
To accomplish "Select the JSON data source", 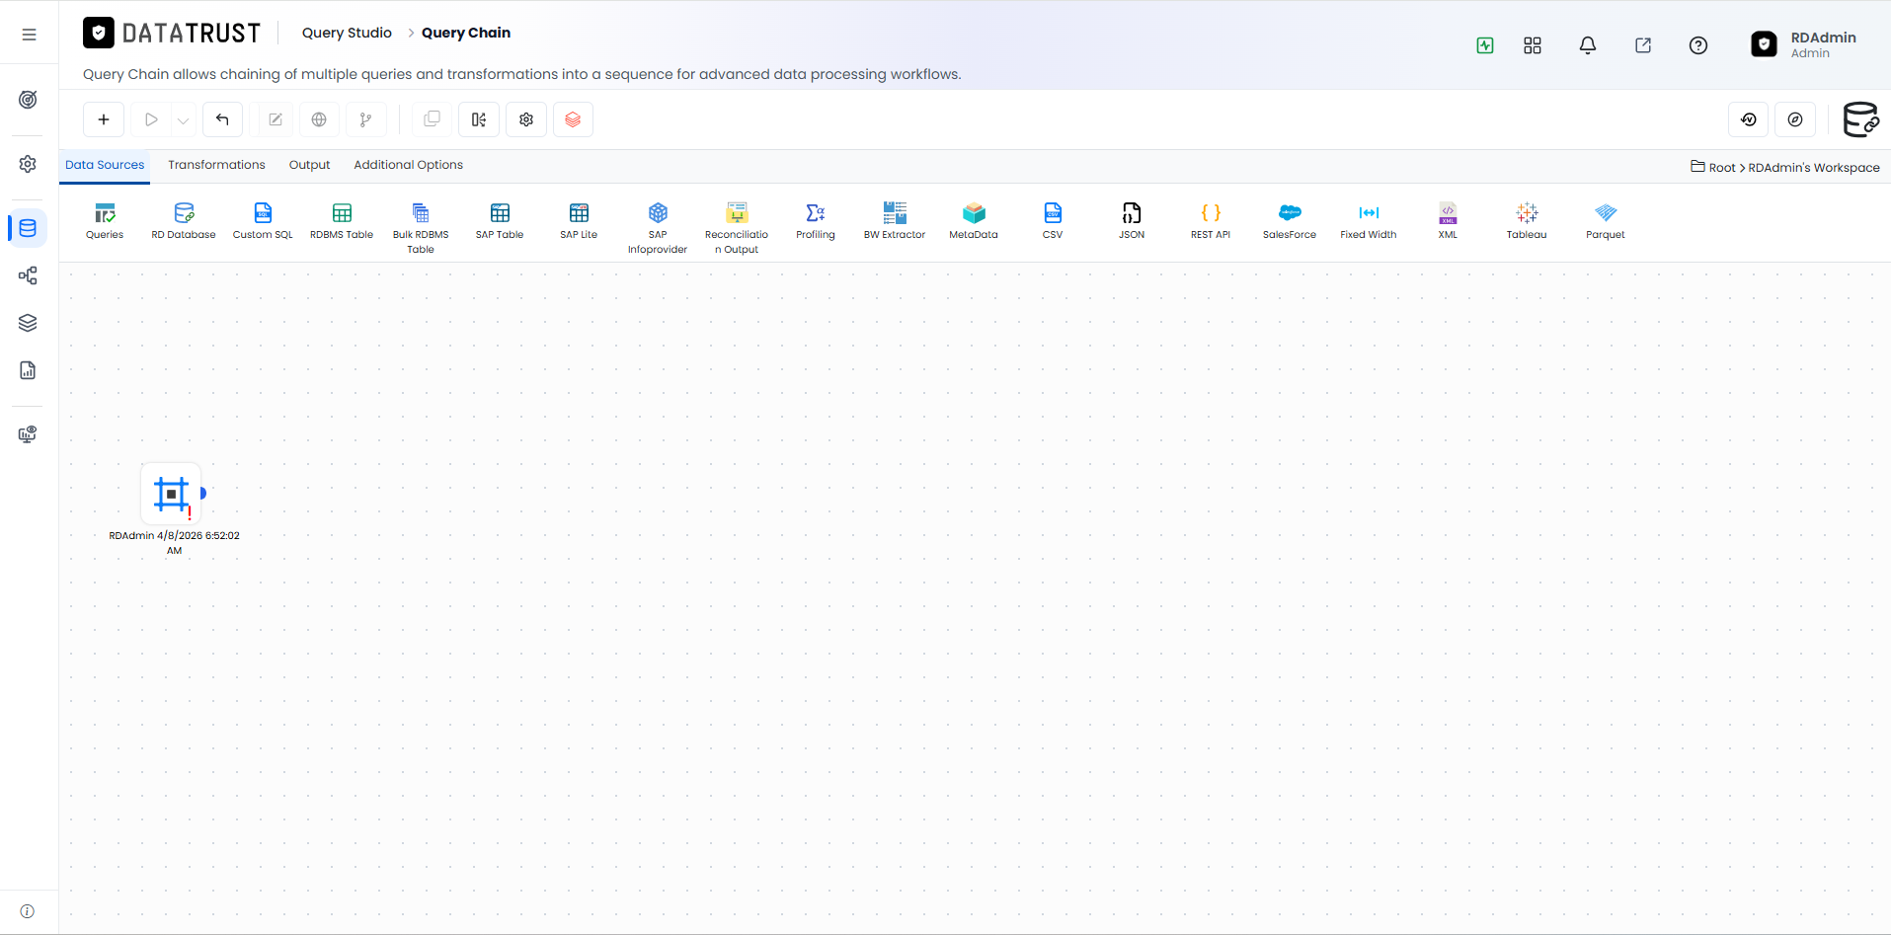I will [x=1132, y=221].
